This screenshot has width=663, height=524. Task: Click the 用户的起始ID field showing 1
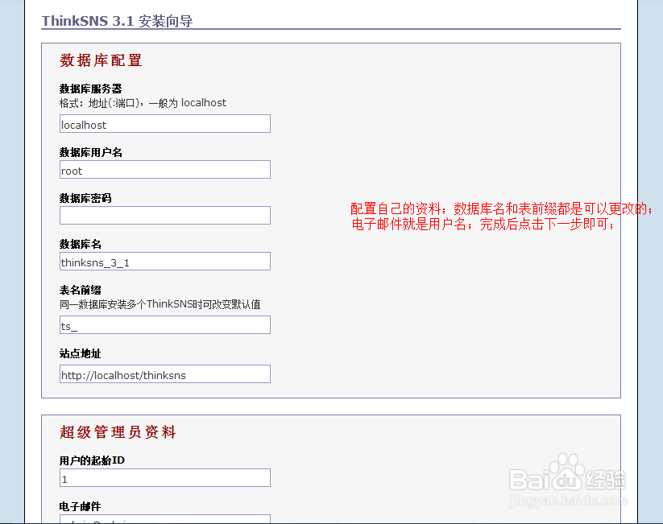tap(164, 477)
